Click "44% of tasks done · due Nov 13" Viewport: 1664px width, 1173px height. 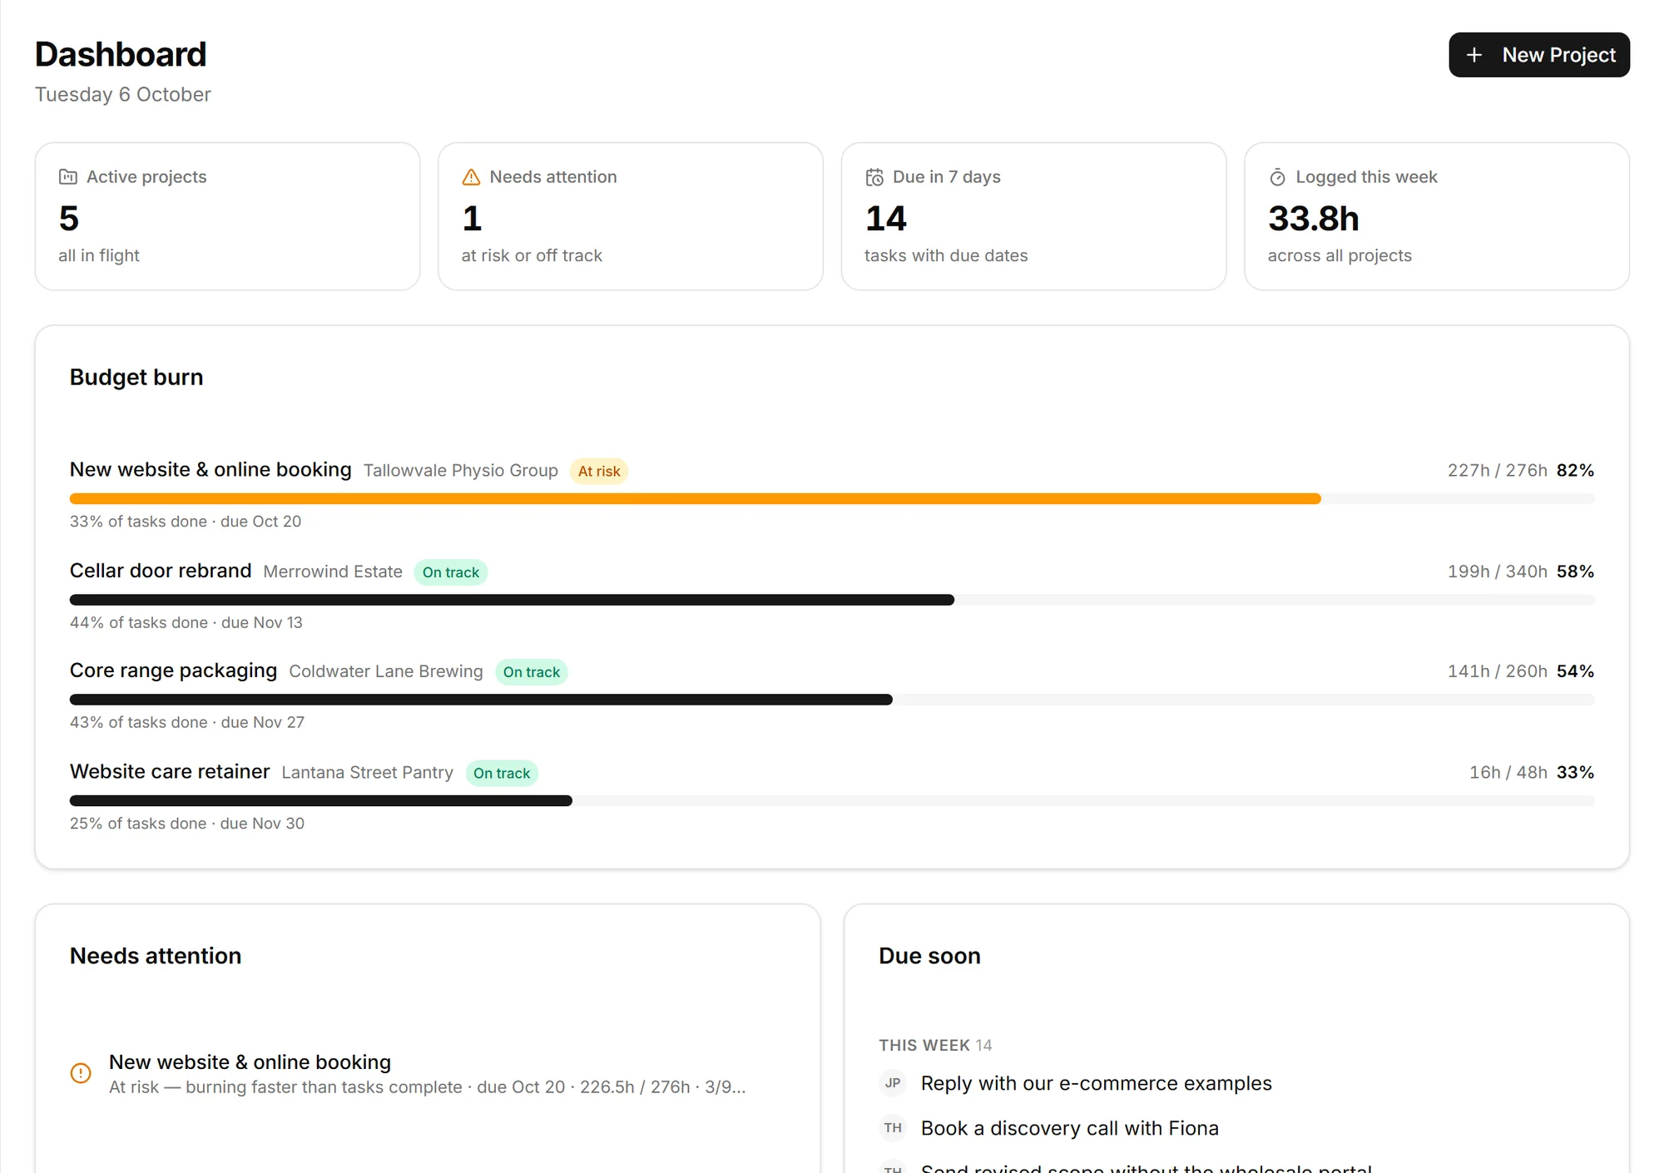point(186,622)
